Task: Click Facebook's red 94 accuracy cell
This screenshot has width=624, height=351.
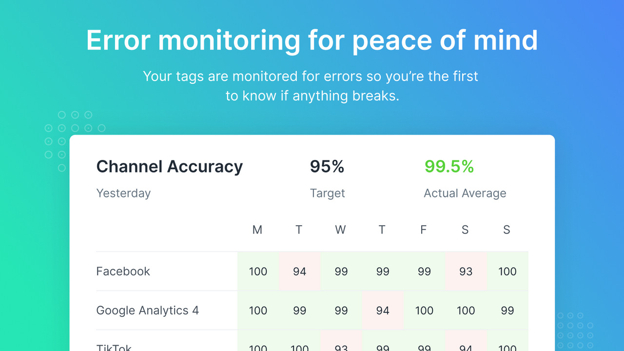Action: tap(299, 272)
